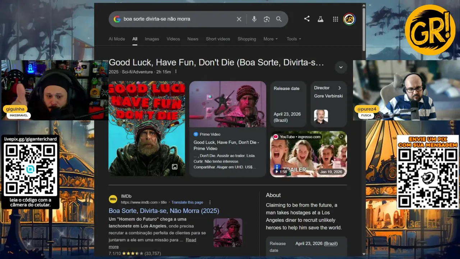Start voice search with the microphone icon
460x259 pixels.
click(x=254, y=19)
